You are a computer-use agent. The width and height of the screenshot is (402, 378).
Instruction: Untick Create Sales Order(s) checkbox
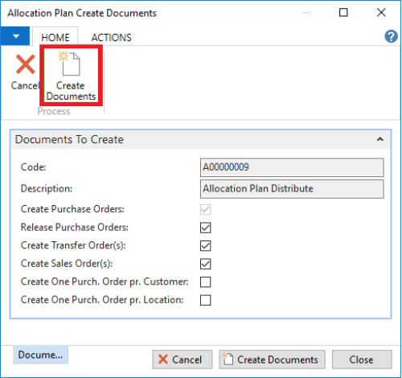click(x=205, y=264)
